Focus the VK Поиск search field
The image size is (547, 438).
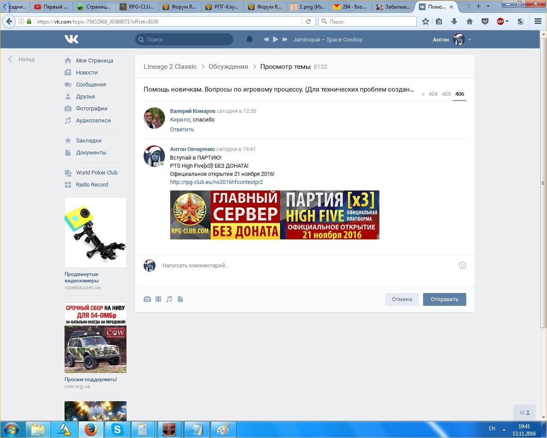click(x=184, y=39)
